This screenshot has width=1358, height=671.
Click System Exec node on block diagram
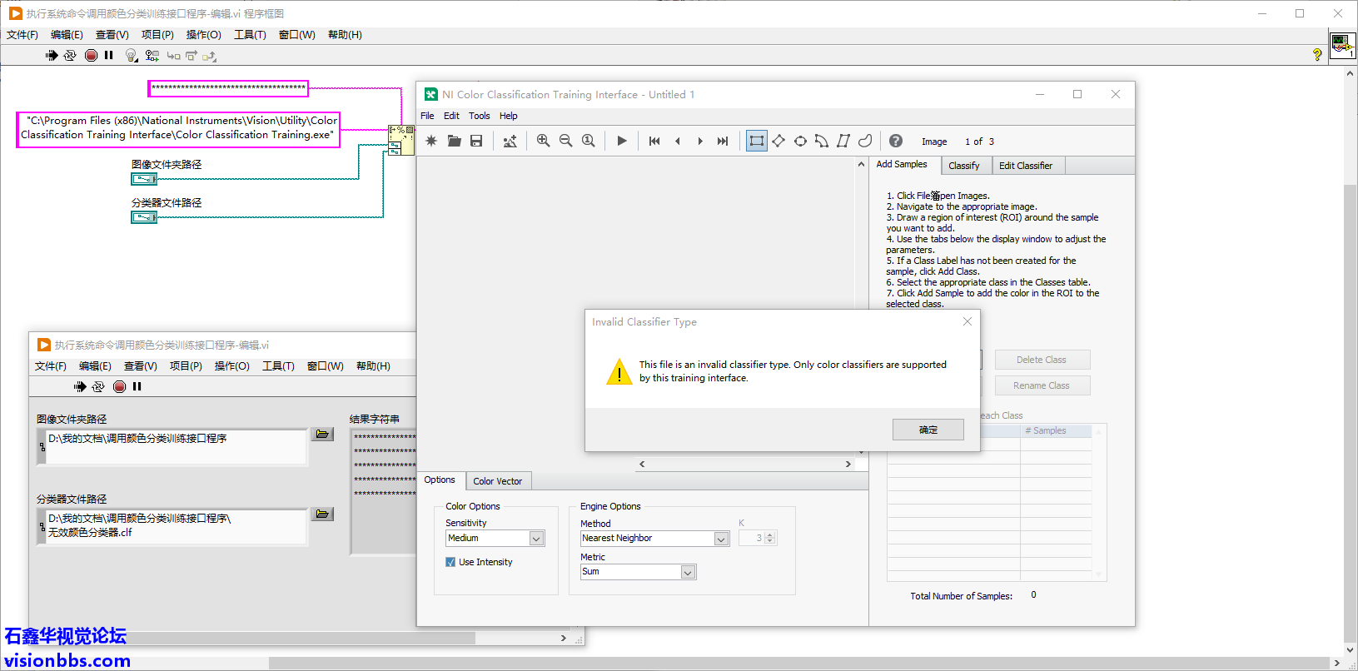click(401, 140)
